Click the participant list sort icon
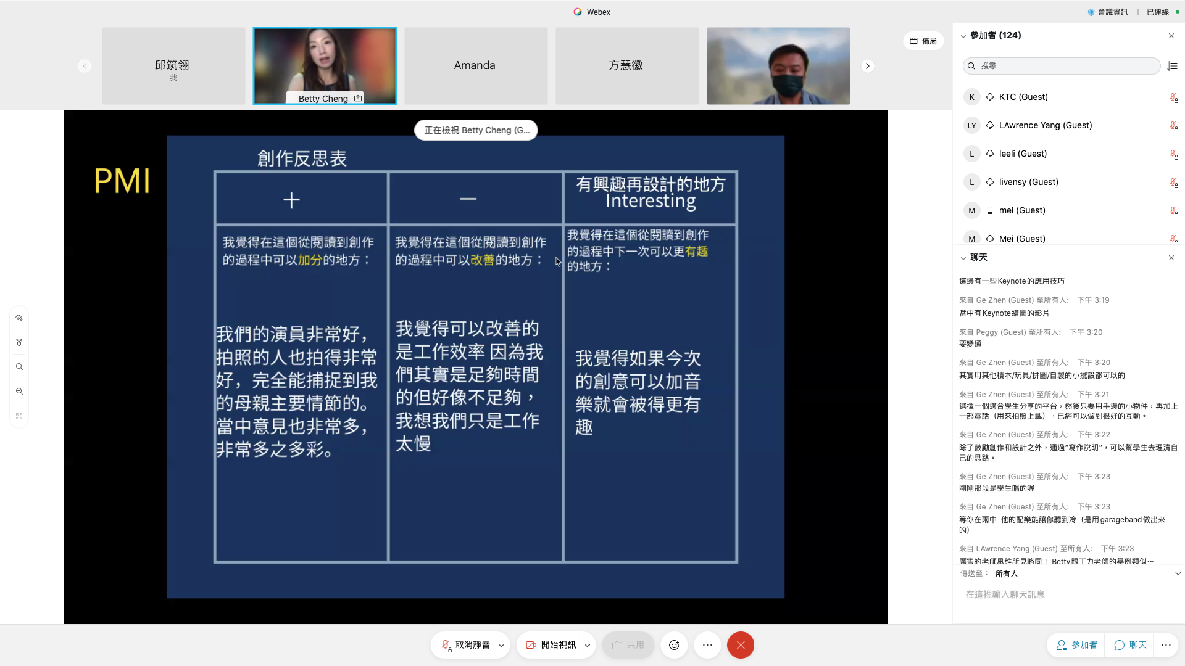 (1172, 66)
